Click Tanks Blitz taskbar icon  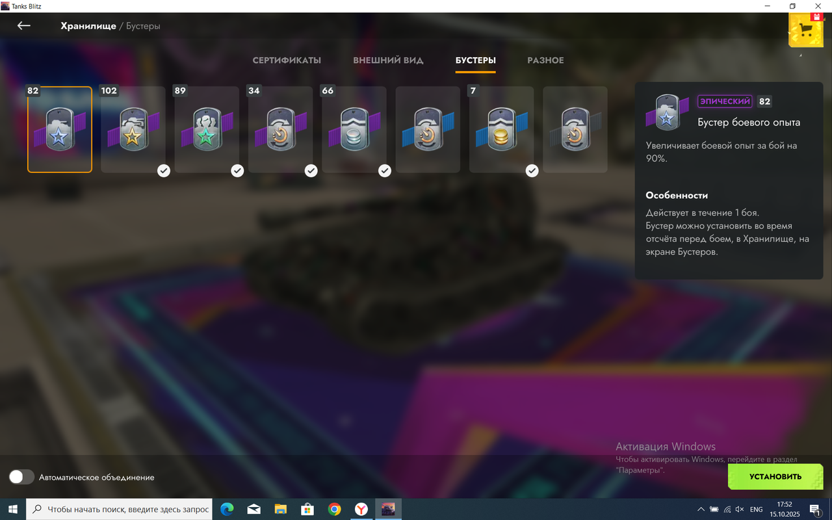point(388,510)
